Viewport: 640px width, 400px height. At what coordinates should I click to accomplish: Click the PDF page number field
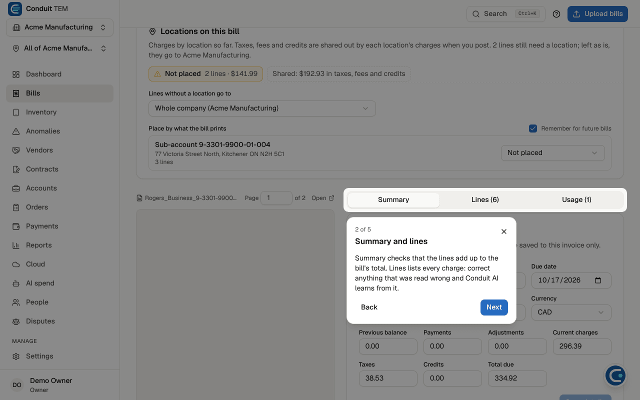tap(276, 198)
